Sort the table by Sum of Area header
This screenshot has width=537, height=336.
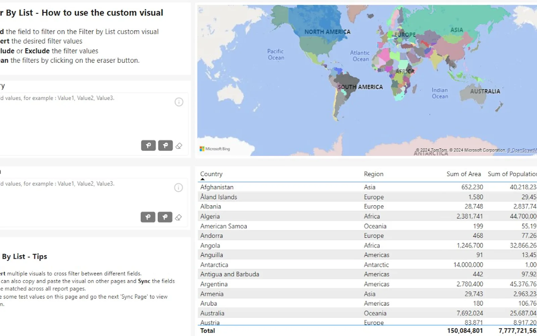click(463, 174)
